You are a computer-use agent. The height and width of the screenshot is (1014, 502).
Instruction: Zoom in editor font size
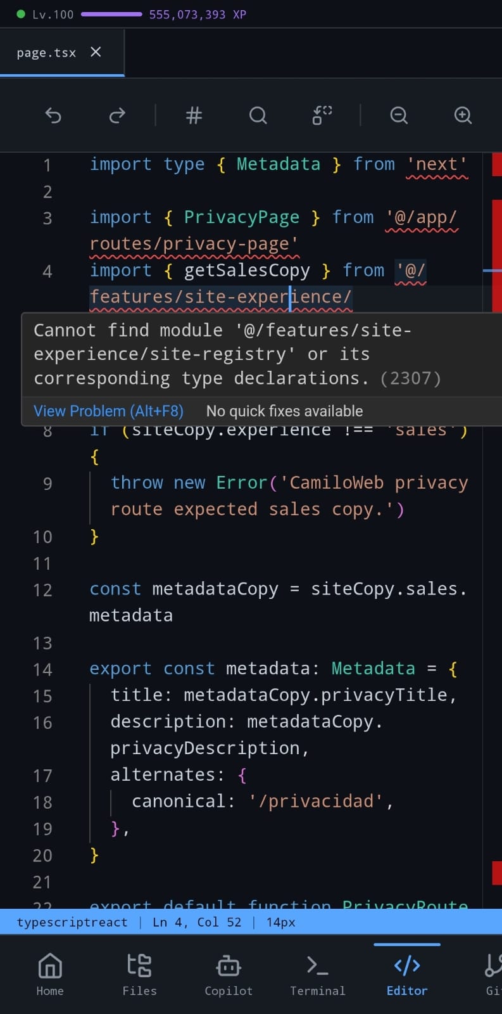(463, 115)
